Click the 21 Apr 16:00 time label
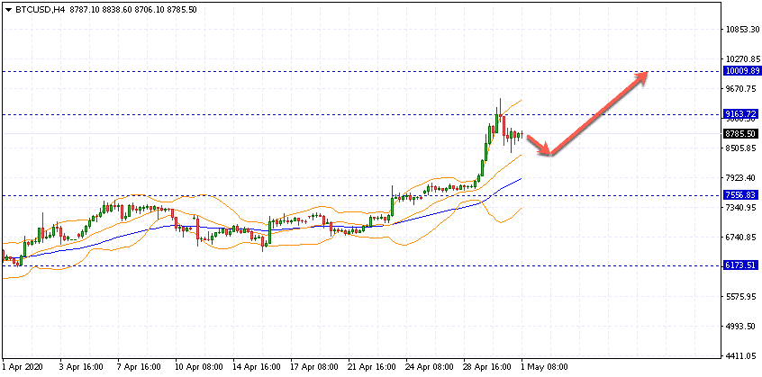 click(373, 367)
